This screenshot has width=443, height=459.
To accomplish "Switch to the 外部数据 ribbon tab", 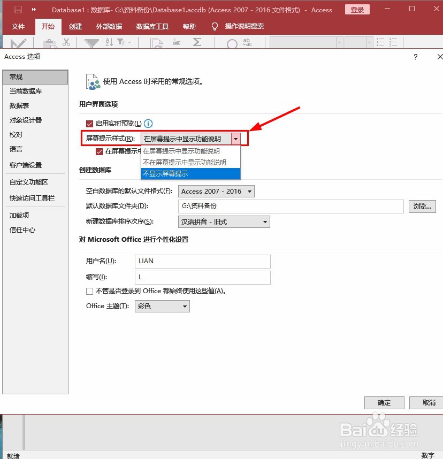I will pyautogui.click(x=109, y=27).
